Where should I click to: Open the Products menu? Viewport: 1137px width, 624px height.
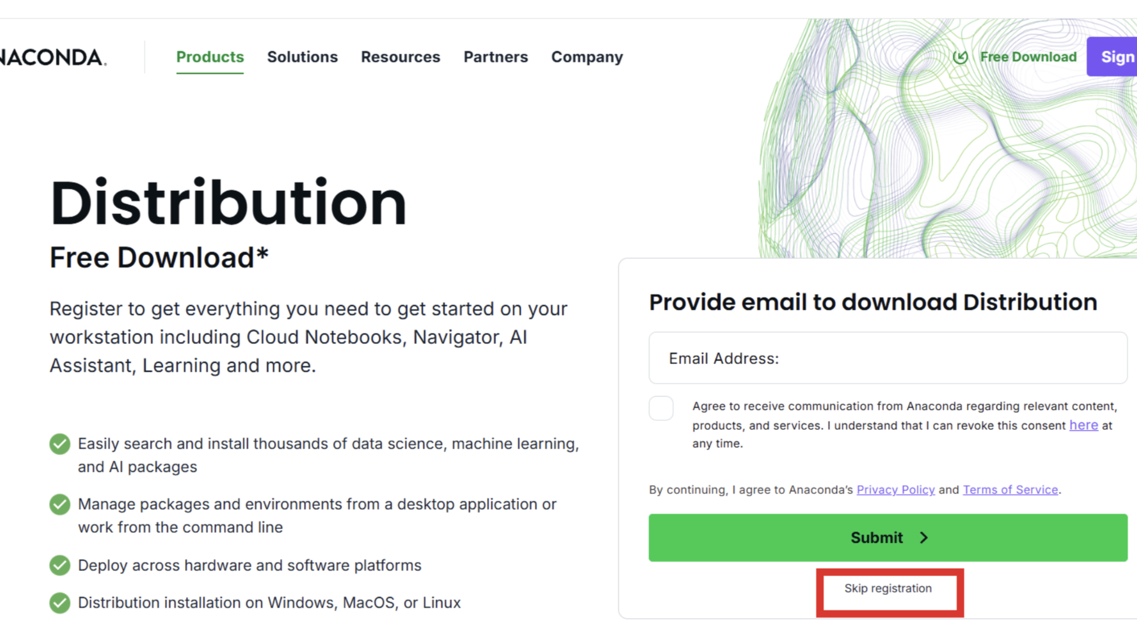tap(209, 57)
